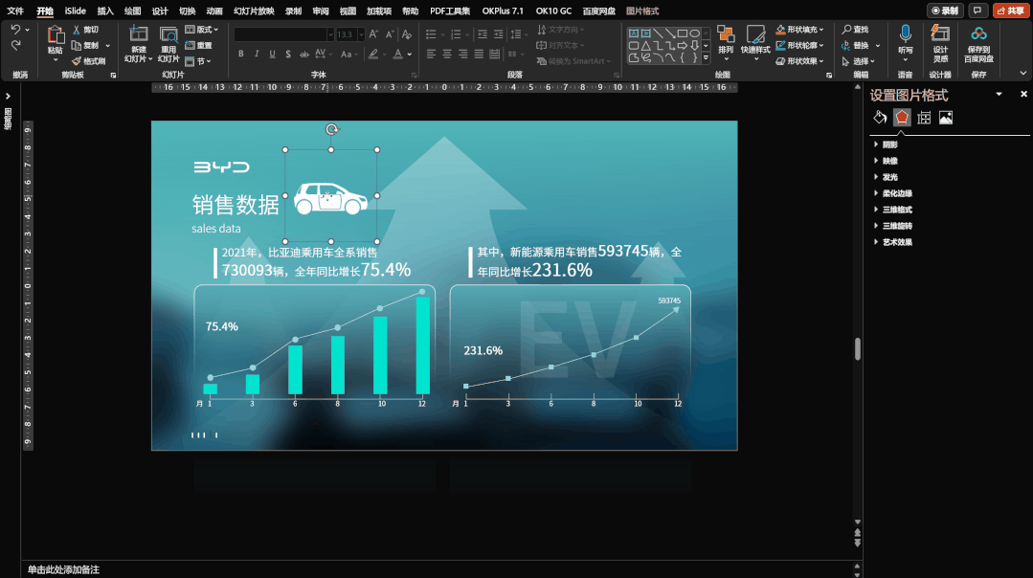Screen dimensions: 1033x578
Task: Toggle left text alignment
Action: [x=431, y=54]
